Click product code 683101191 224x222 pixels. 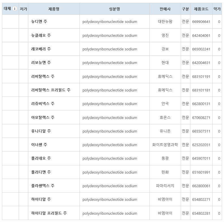tap(201, 77)
